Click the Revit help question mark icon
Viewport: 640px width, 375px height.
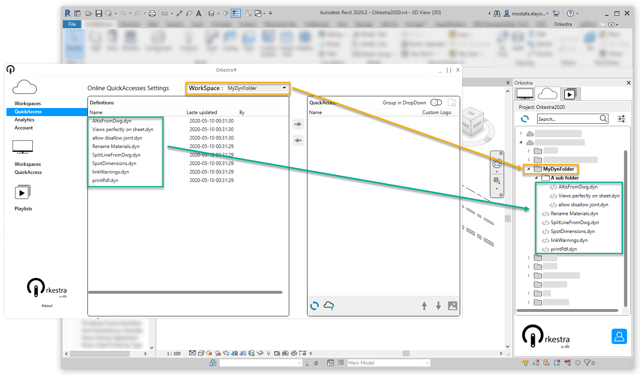tap(570, 13)
